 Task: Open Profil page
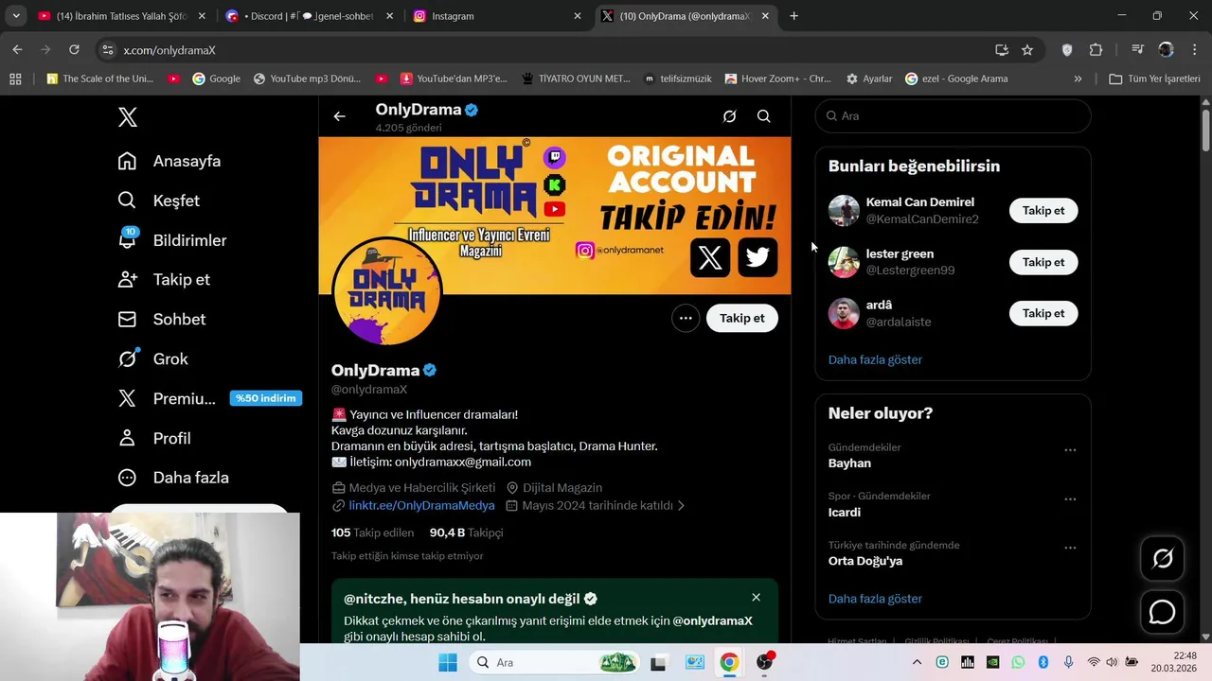[154, 438]
